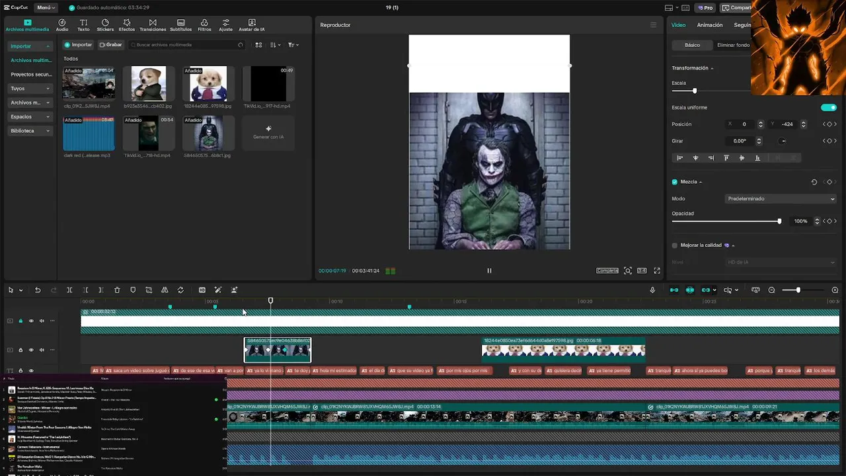This screenshot has height=476, width=846.
Task: Open the media sort order dropdown
Action: tap(275, 45)
